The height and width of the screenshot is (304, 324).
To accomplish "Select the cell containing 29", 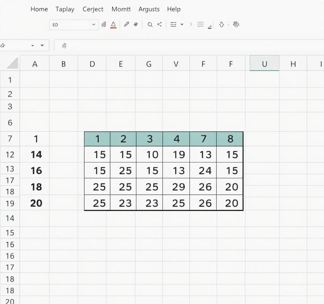I will pyautogui.click(x=177, y=187).
